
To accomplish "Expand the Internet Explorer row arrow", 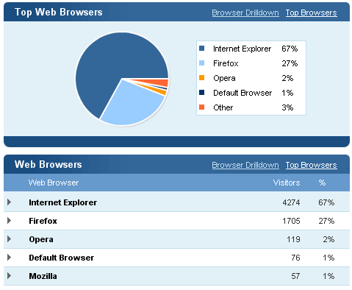I will (9, 202).
